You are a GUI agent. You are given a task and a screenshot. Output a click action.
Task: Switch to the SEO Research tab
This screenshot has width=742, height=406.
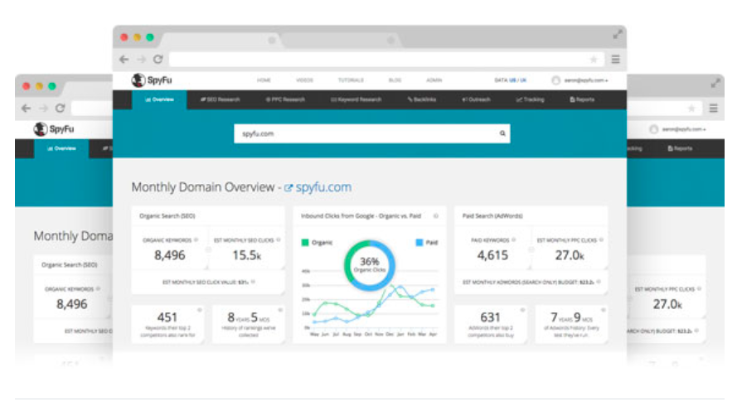point(220,99)
